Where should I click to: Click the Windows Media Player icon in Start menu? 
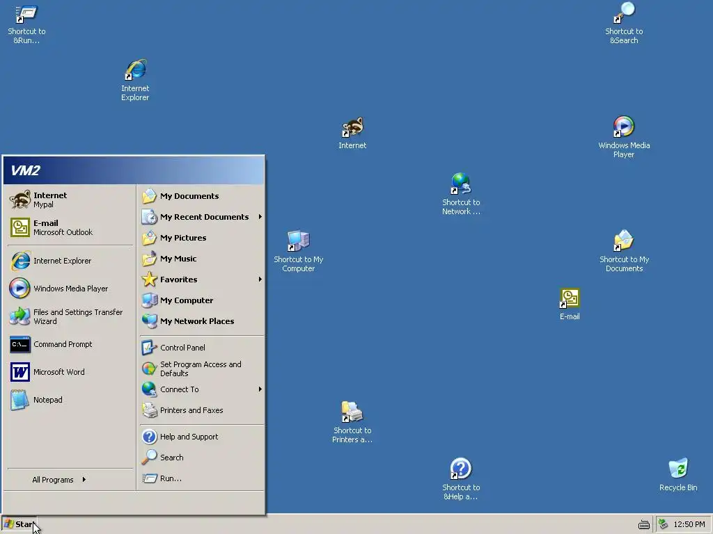tap(20, 289)
